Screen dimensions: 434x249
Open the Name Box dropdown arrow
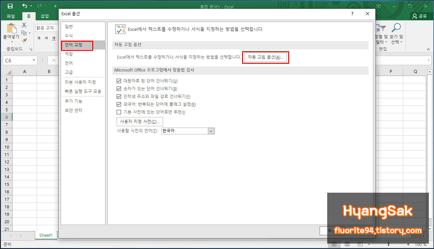34,60
